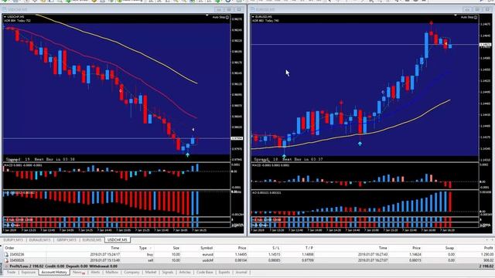The image size is (495, 278).
Task: Open the Mailbox tab
Action: pos(111,273)
